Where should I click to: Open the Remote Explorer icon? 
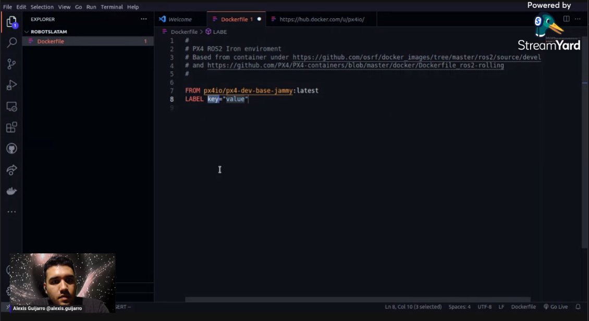tap(11, 107)
